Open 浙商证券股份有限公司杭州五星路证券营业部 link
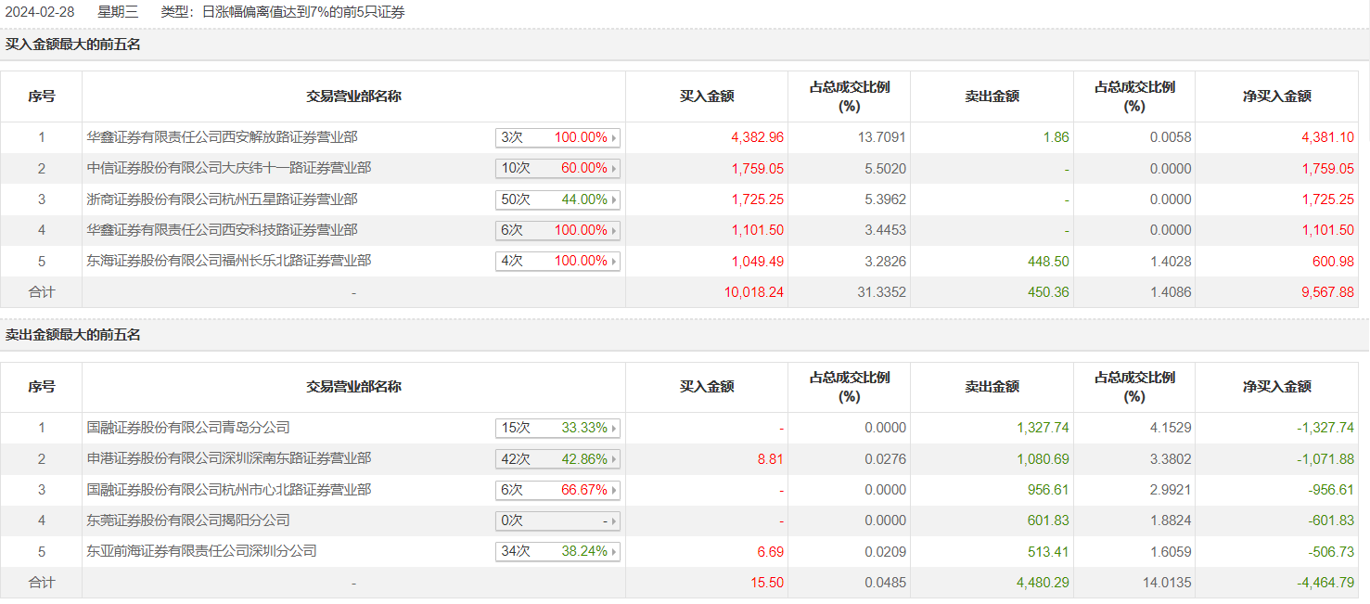Viewport: 1370px width, 604px height. (222, 199)
